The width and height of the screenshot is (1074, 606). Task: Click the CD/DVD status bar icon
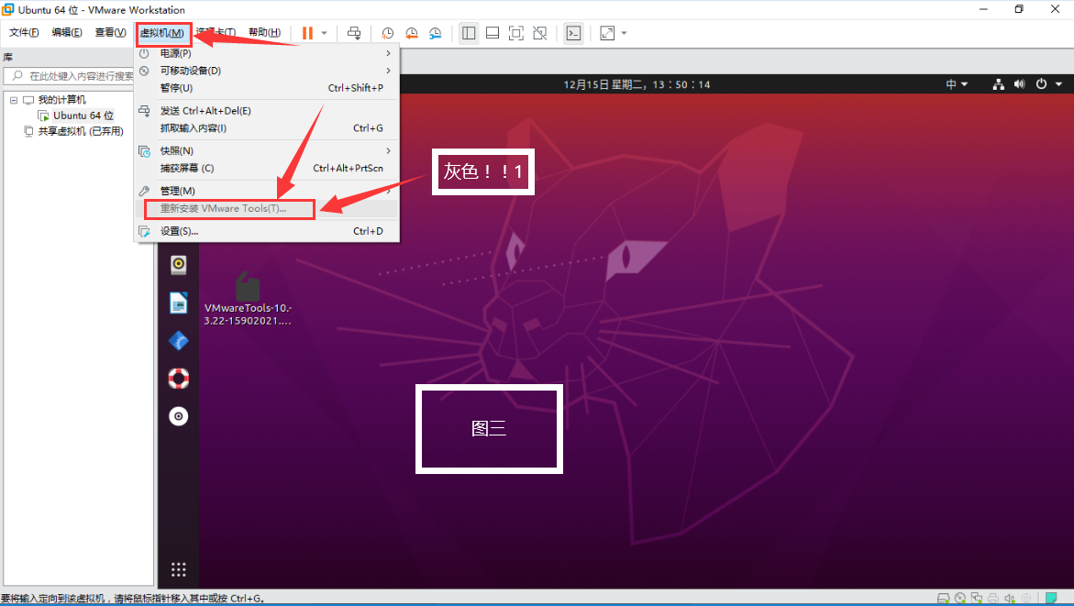click(960, 599)
